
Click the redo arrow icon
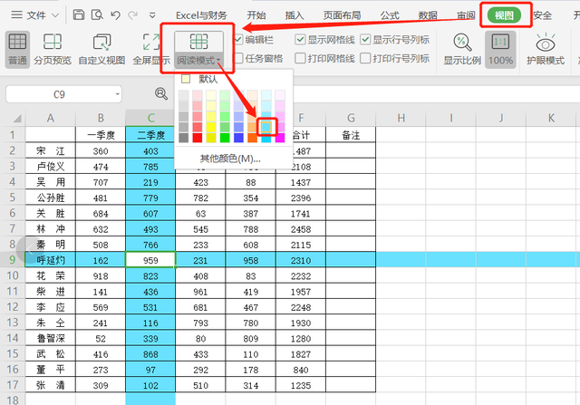[x=132, y=14]
